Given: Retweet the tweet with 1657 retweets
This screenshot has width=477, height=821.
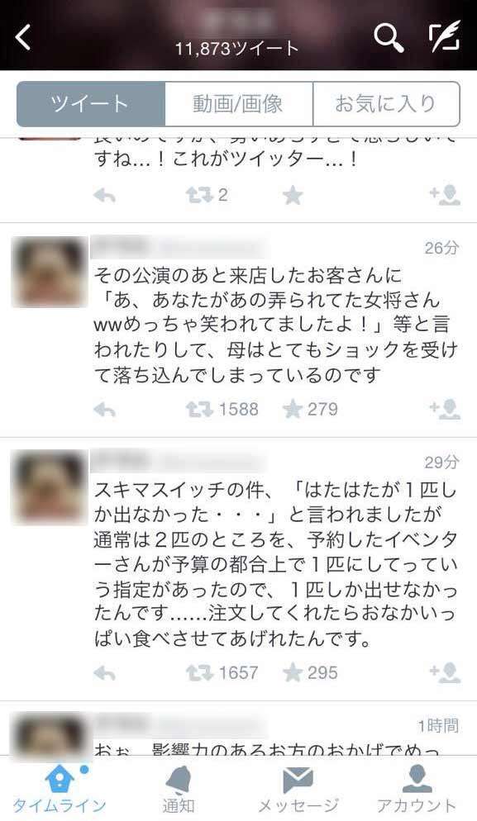Looking at the screenshot, I should [x=199, y=673].
